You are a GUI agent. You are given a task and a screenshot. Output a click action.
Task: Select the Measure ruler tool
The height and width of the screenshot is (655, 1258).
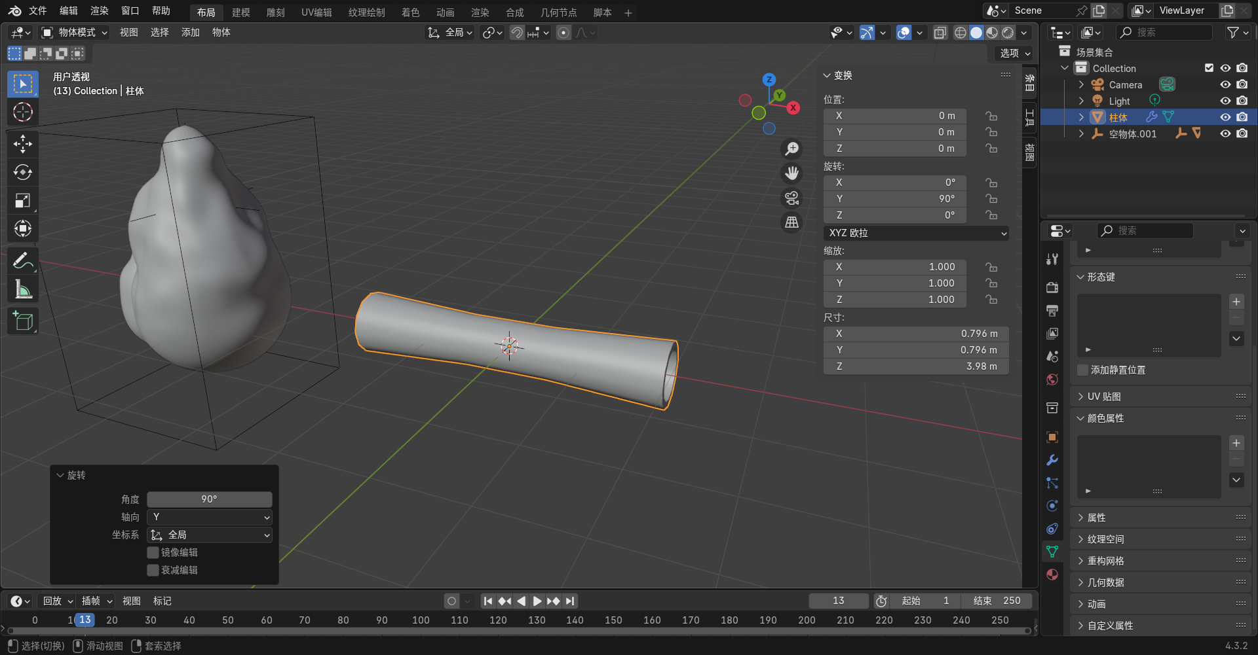pyautogui.click(x=23, y=289)
